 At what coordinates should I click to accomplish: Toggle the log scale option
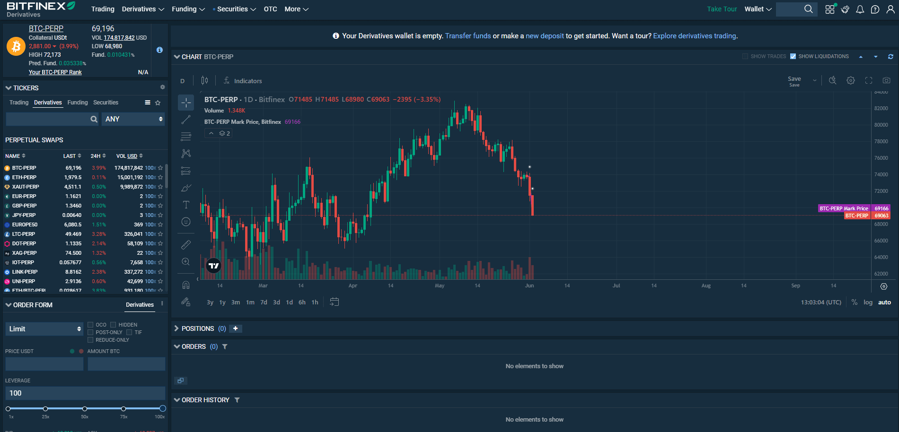868,302
